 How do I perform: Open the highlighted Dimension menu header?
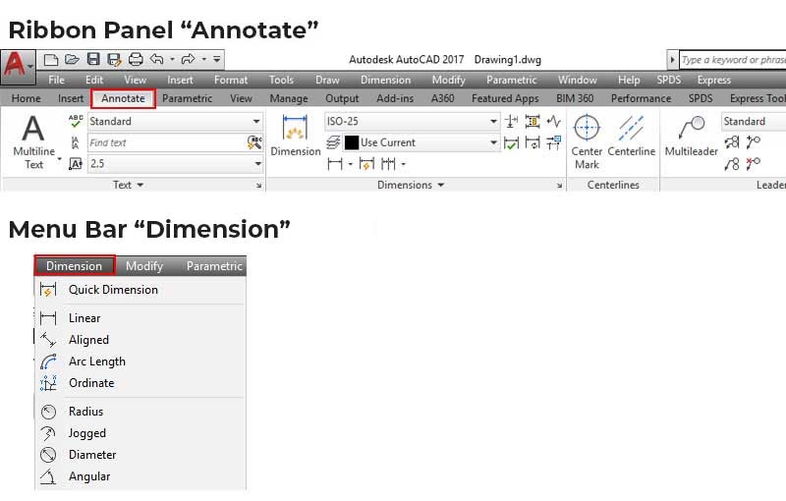coord(75,265)
